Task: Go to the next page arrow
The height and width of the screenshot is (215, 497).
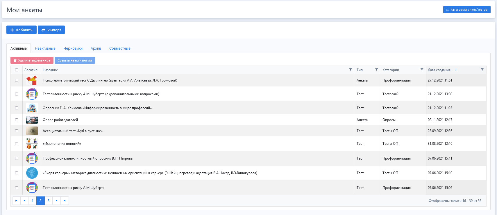Action: tap(56, 201)
